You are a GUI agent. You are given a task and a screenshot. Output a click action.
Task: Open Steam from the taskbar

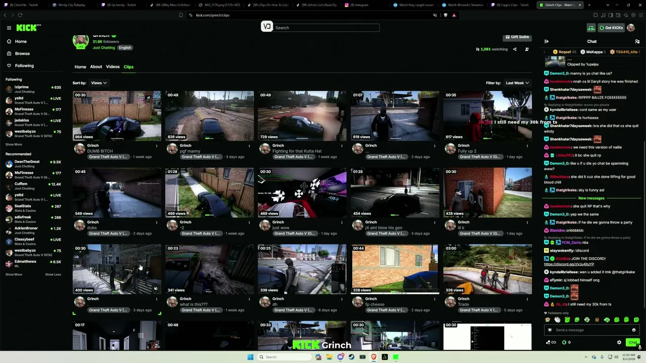point(351,357)
